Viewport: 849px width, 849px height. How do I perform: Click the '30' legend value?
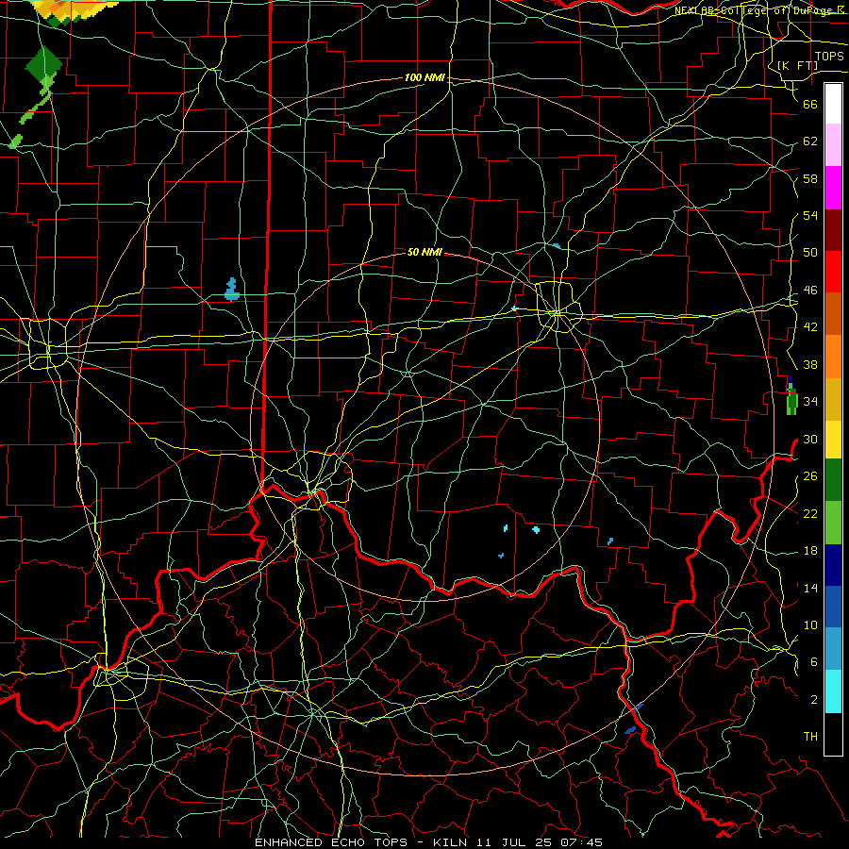pyautogui.click(x=810, y=439)
